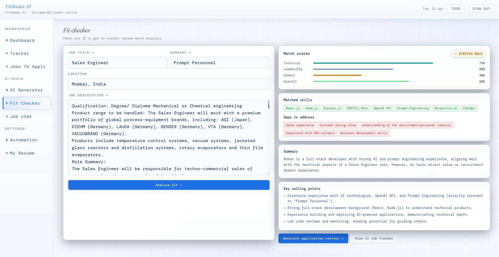Image resolution: width=499 pixels, height=257 pixels.
Task: Open Job chat from sidebar
Action: [26, 116]
